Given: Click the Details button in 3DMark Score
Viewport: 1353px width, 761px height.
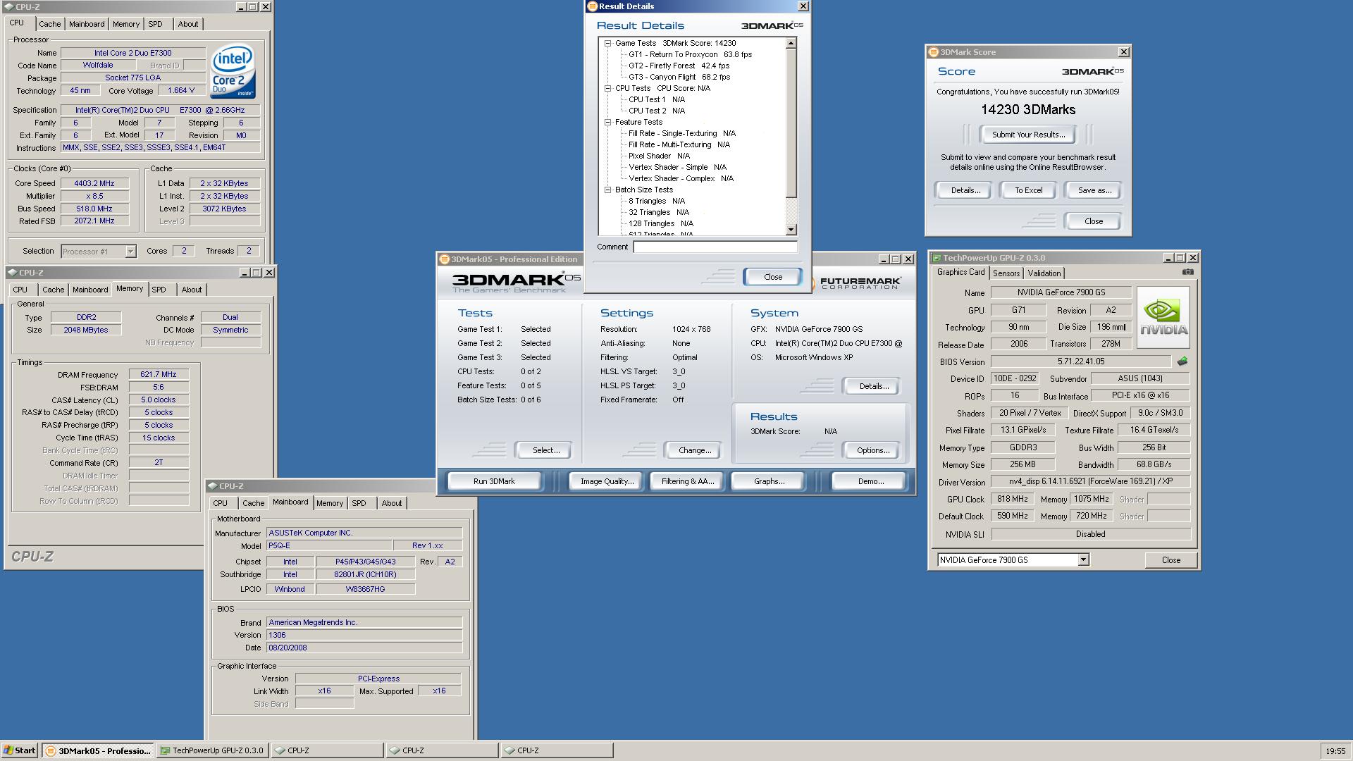Looking at the screenshot, I should 965,190.
